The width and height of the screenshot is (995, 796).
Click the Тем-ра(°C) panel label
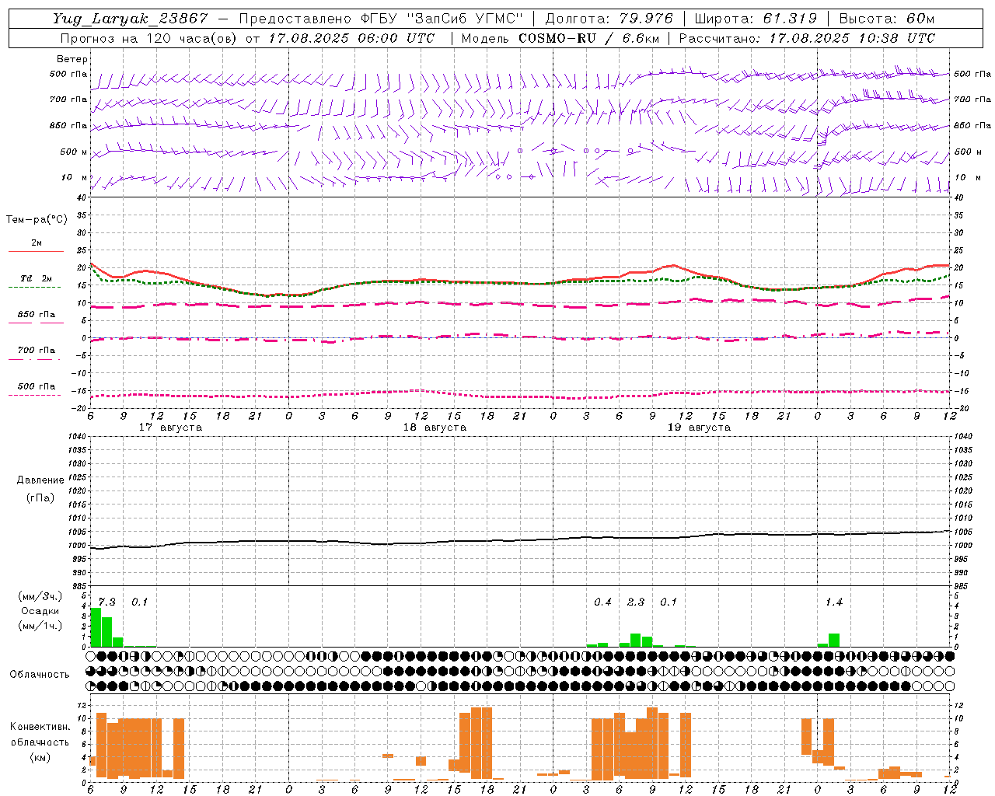[37, 220]
